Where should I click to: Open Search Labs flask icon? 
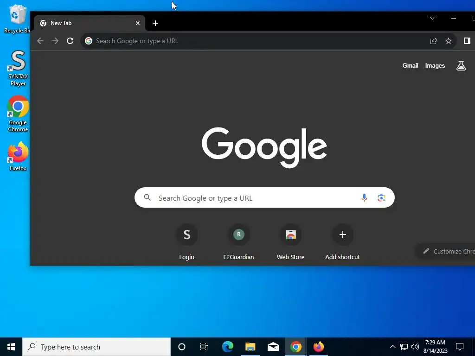[461, 66]
